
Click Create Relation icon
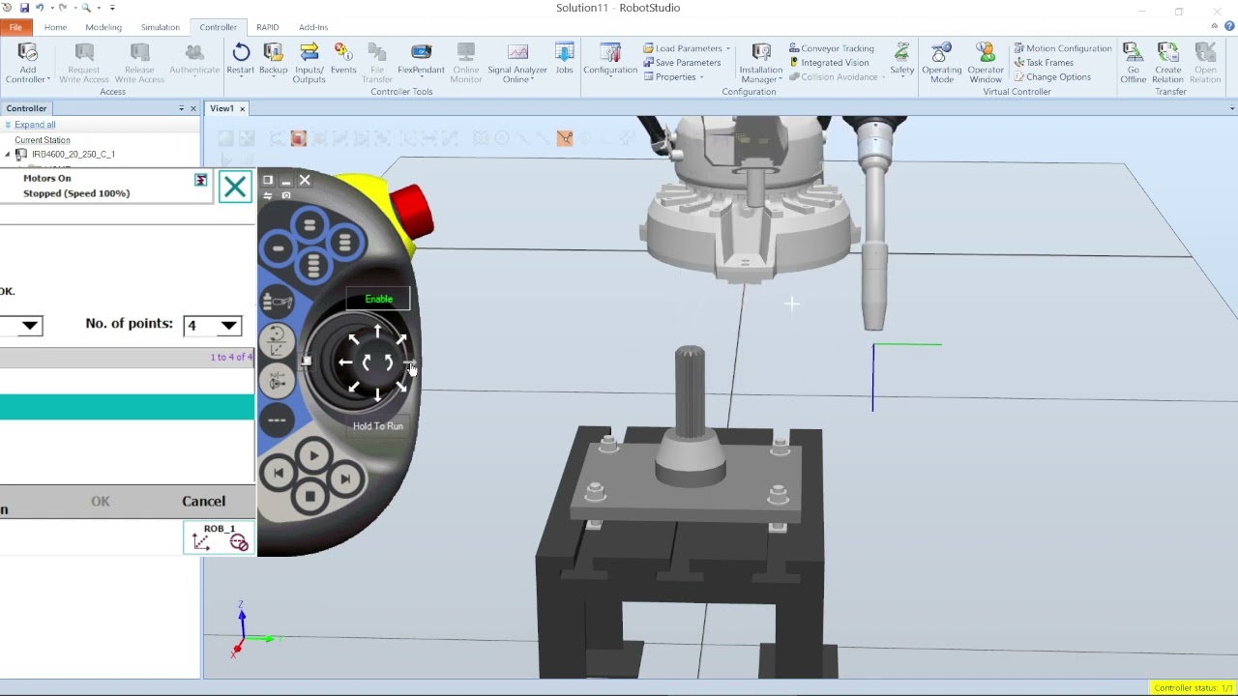pos(1167,63)
